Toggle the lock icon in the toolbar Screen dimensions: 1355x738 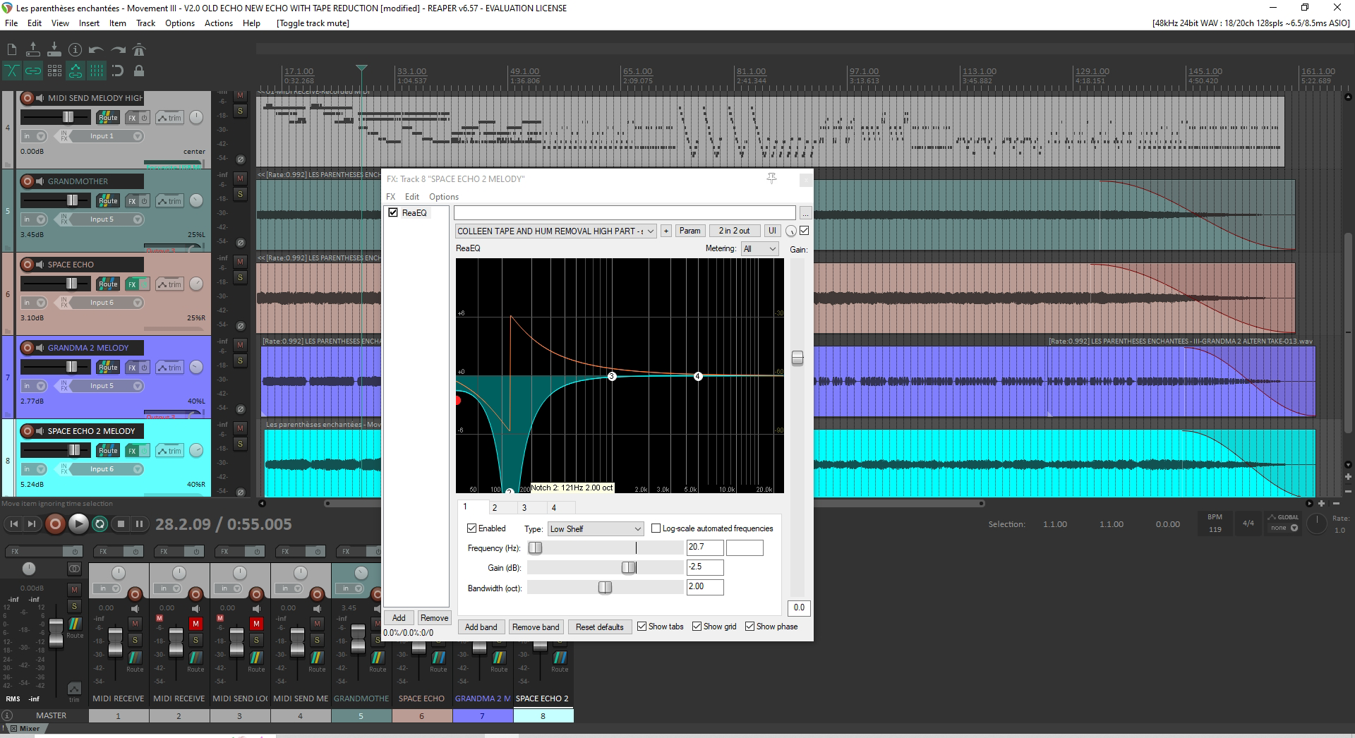point(139,71)
